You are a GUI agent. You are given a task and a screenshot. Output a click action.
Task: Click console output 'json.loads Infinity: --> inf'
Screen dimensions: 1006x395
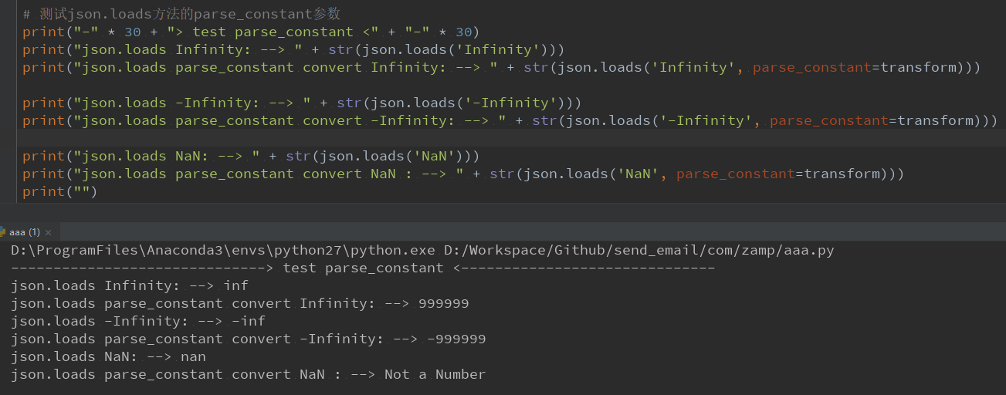[130, 285]
